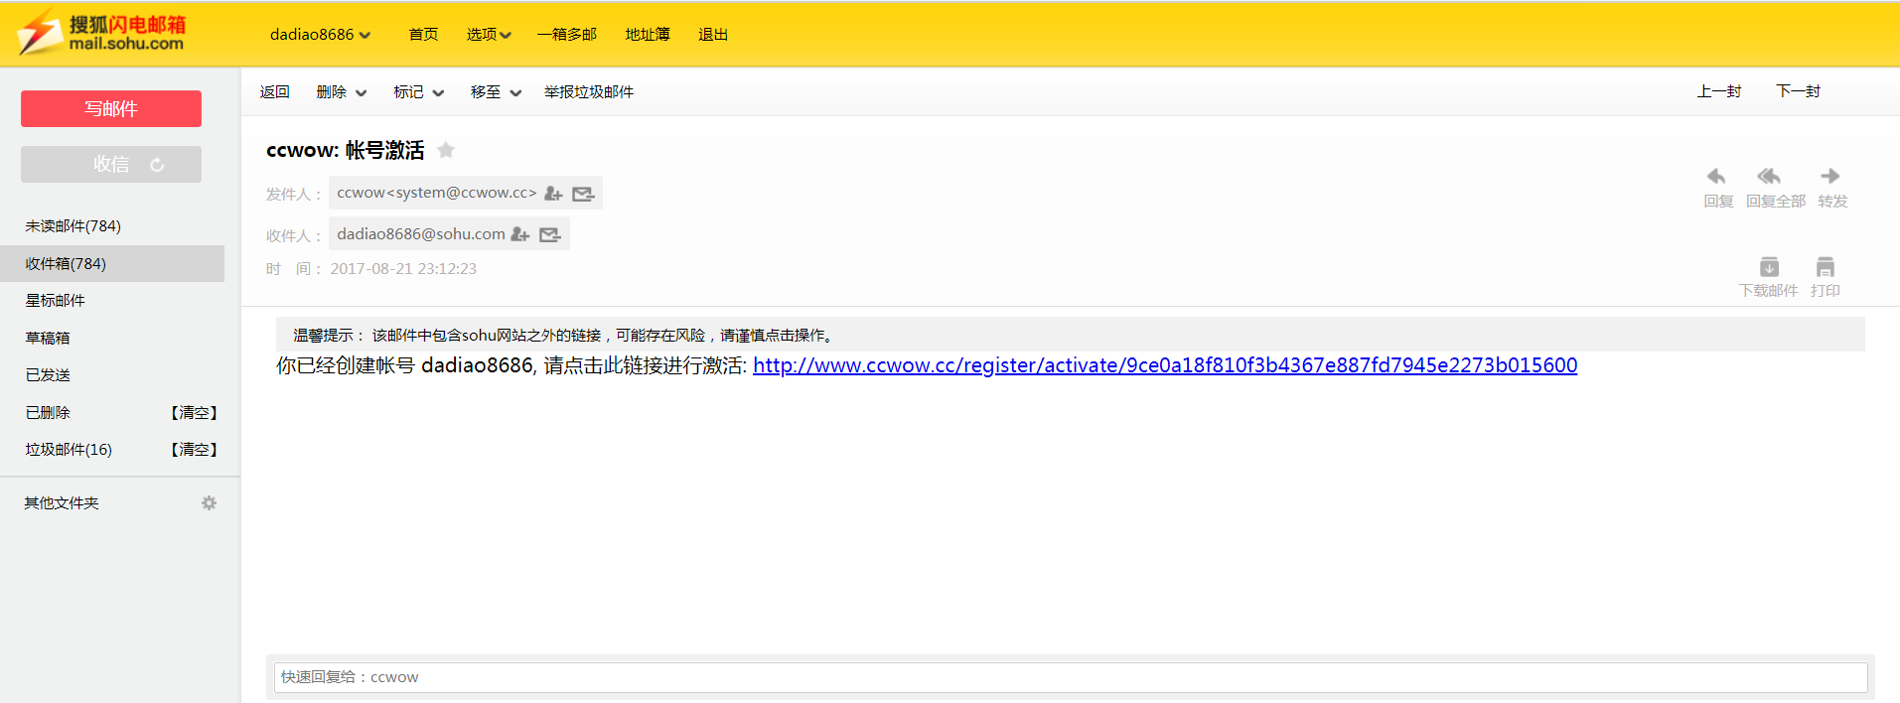1900x703 pixels.
Task: Open the 地址簿 address book menu
Action: [648, 35]
